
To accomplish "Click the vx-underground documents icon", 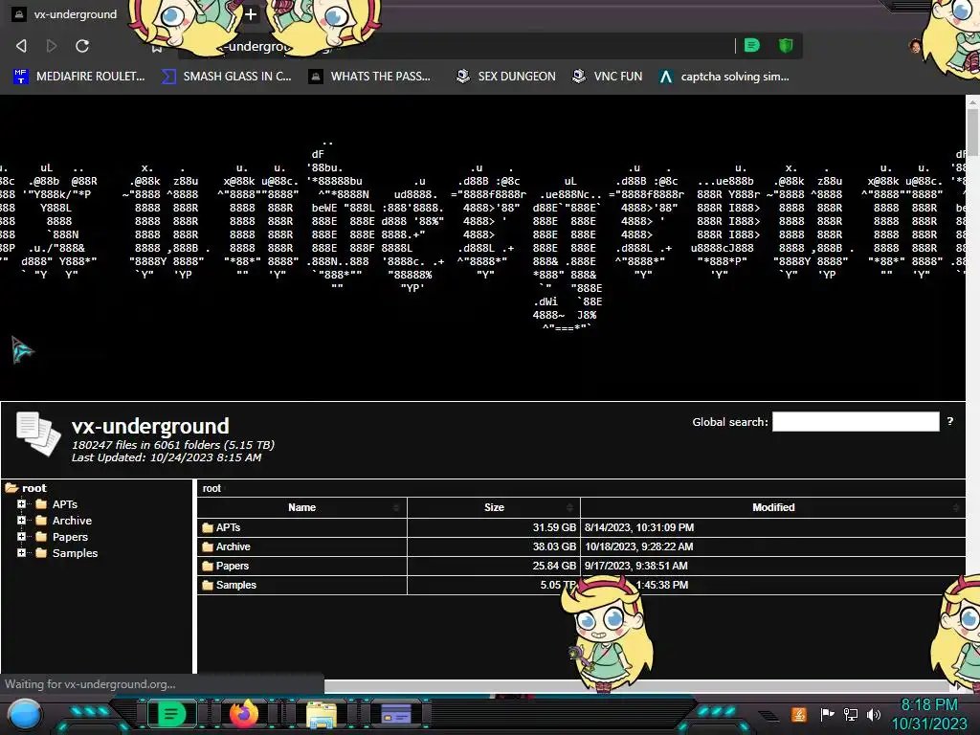I will click(38, 434).
